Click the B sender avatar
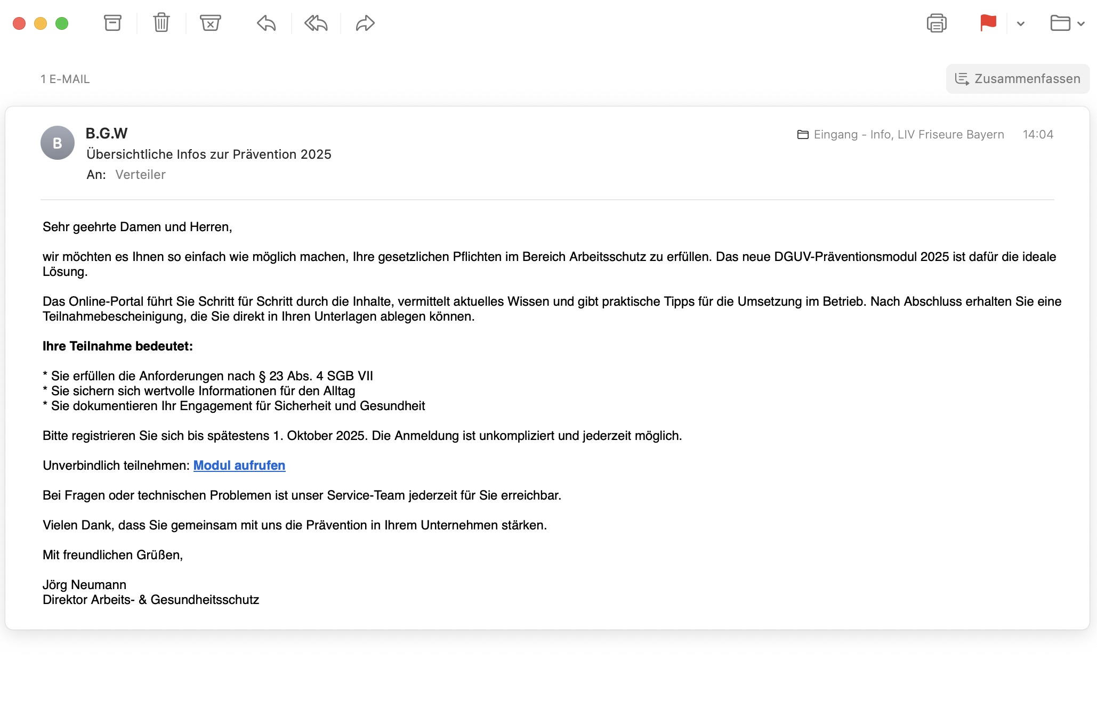 coord(58,143)
